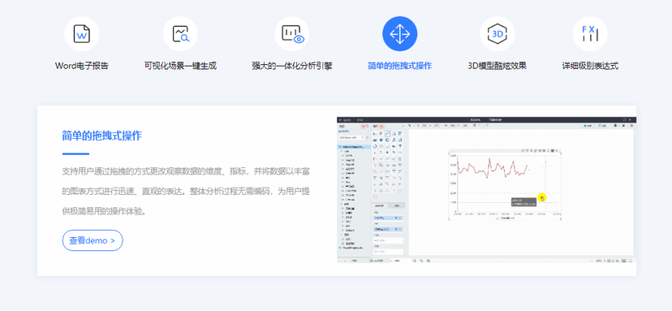The image size is (672, 311).
Task: Click the visualization scene chart-search icon
Action: pyautogui.click(x=180, y=34)
